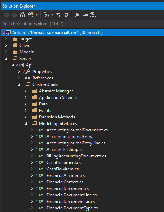Select ICashFlowItem.cs file
164x212 pixels.
tap(62, 169)
